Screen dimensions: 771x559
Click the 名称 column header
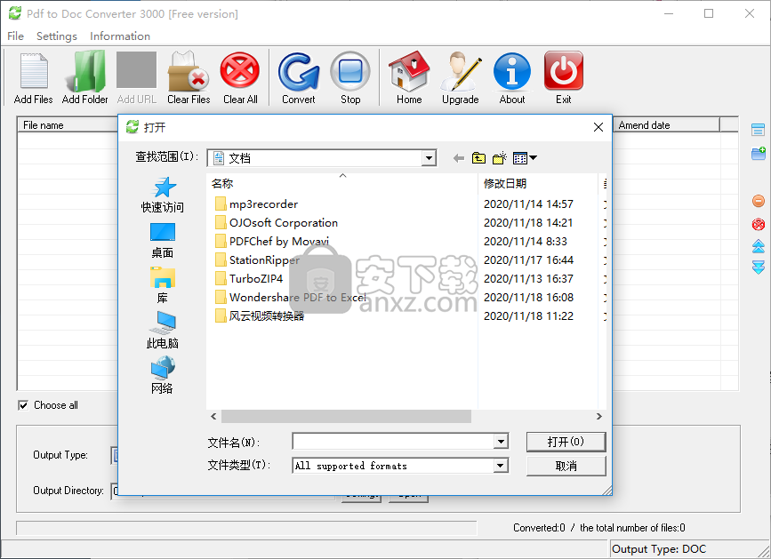coord(342,184)
